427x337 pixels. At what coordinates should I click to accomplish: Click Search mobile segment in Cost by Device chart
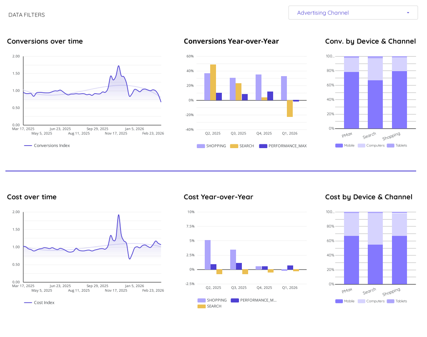(375, 265)
